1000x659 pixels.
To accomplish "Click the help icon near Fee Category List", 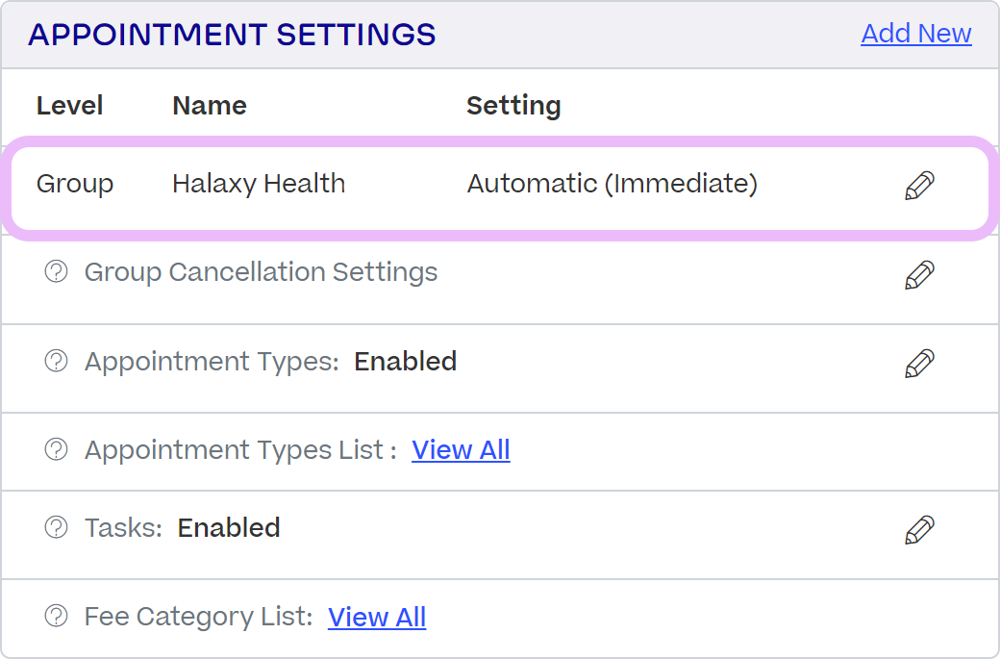I will [x=56, y=617].
